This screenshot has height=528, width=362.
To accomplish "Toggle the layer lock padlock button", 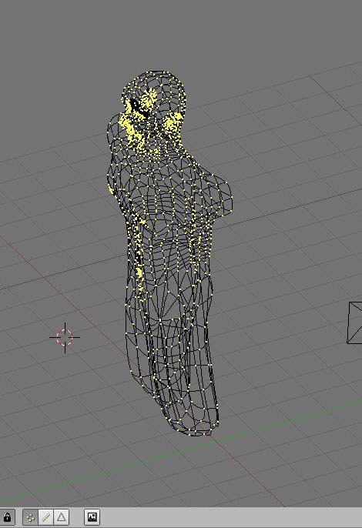I will (x=7, y=517).
